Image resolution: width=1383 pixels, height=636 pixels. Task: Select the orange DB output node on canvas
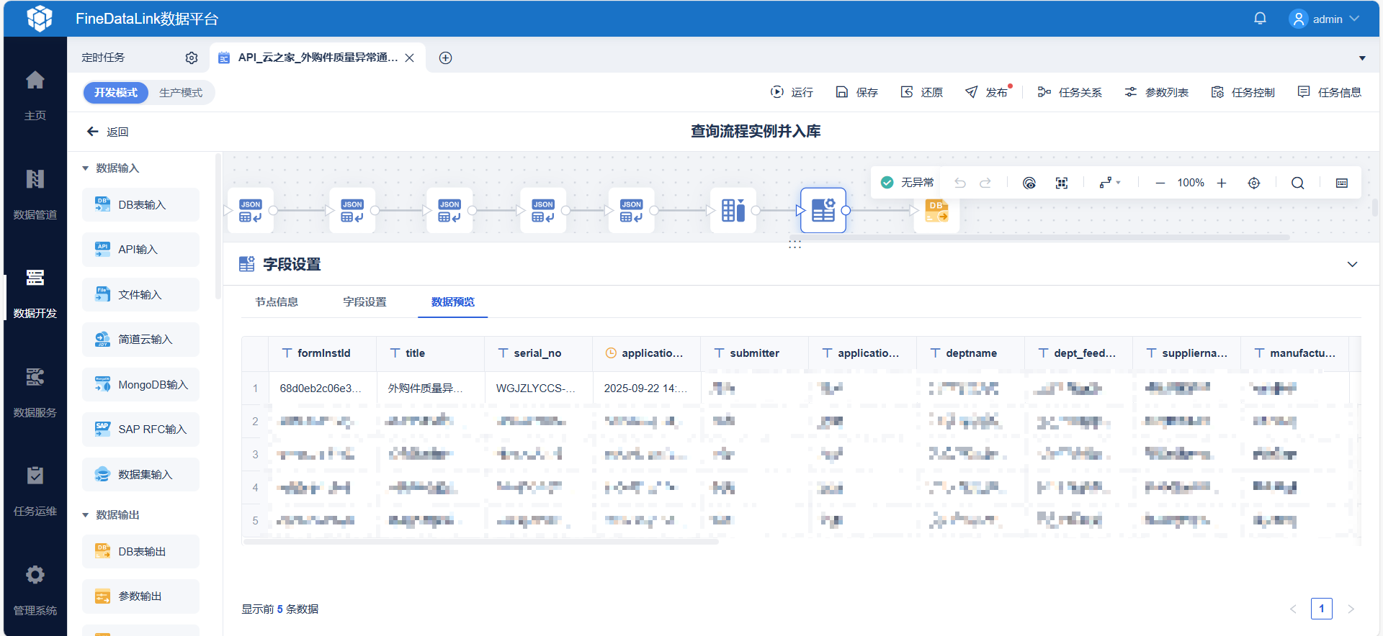click(x=936, y=211)
